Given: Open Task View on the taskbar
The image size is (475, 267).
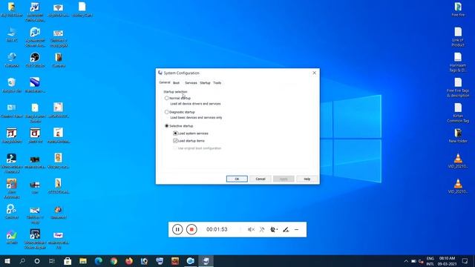Looking at the screenshot, I should (x=52, y=261).
